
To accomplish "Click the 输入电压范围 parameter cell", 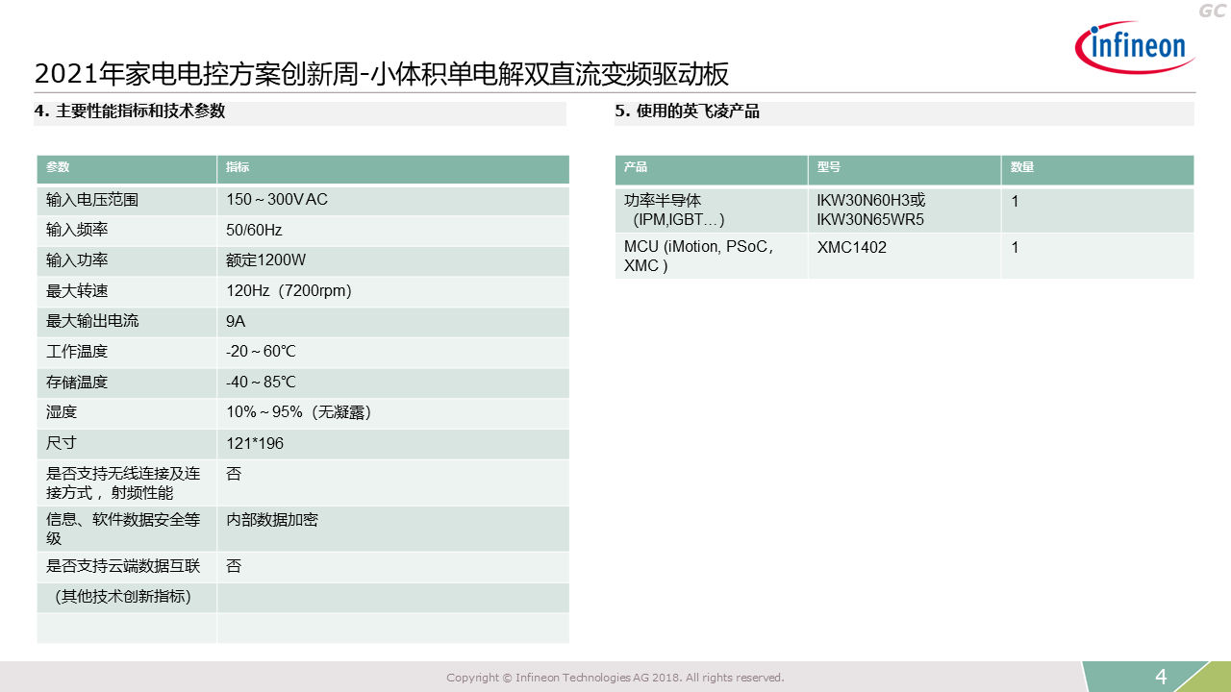I will pos(127,200).
